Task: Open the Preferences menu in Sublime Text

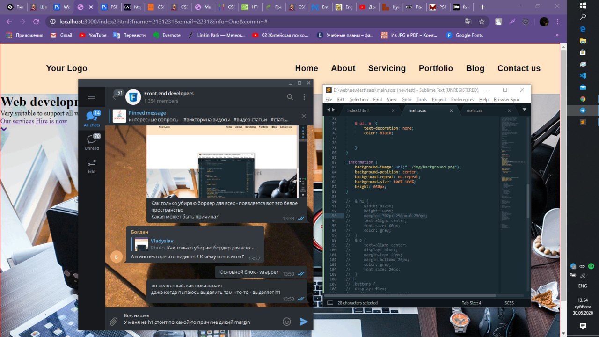Action: (x=462, y=100)
